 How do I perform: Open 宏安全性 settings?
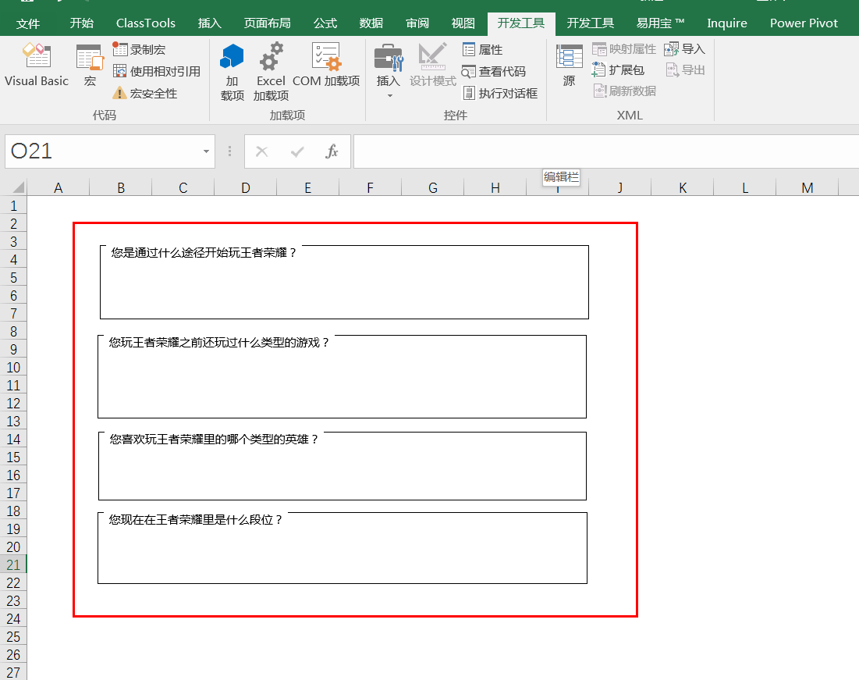click(x=145, y=93)
